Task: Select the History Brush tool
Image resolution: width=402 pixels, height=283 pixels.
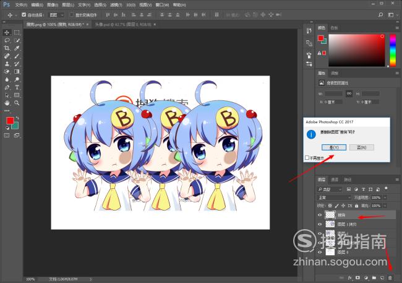Action: (17, 64)
